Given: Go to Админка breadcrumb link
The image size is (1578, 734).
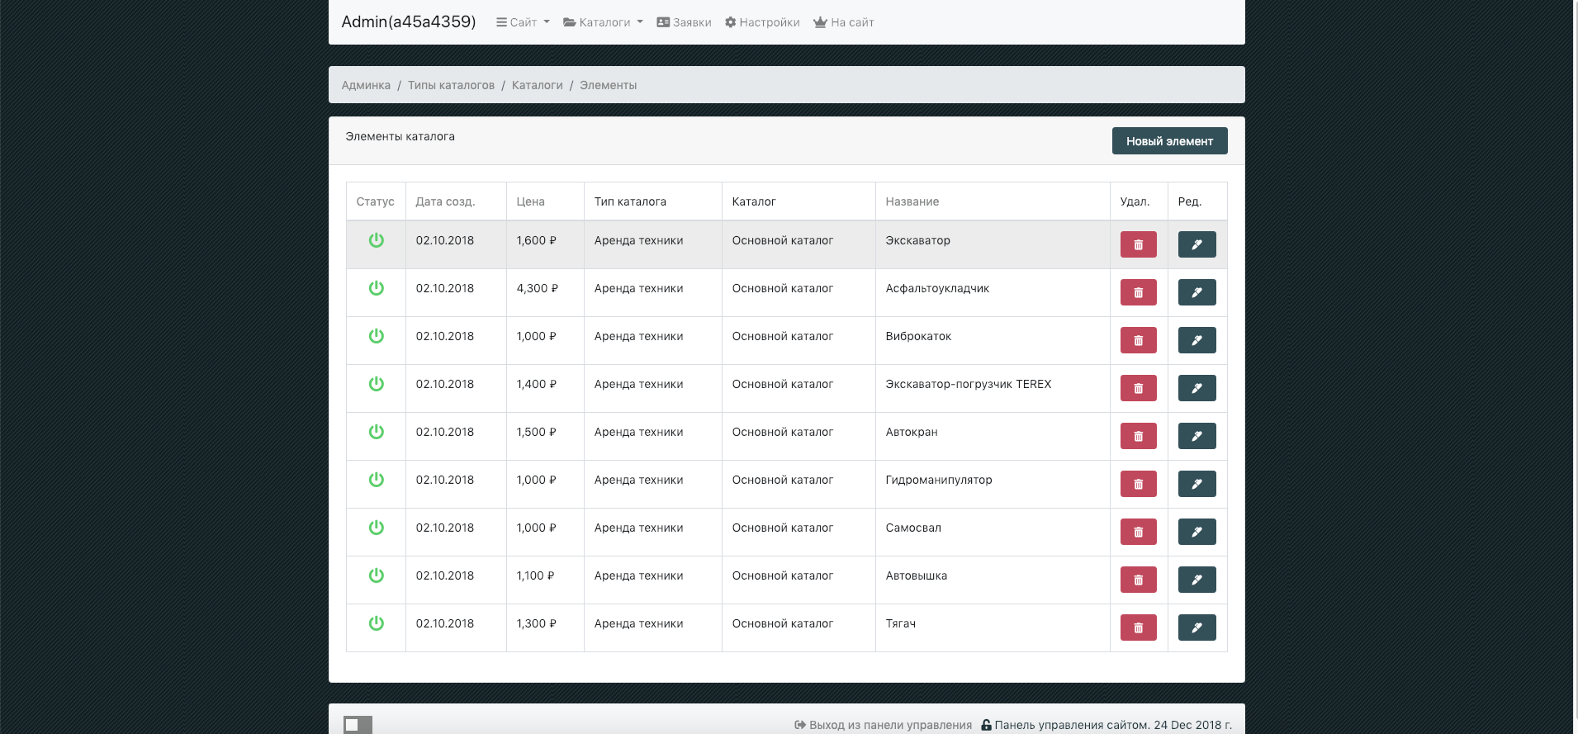Looking at the screenshot, I should [x=366, y=85].
